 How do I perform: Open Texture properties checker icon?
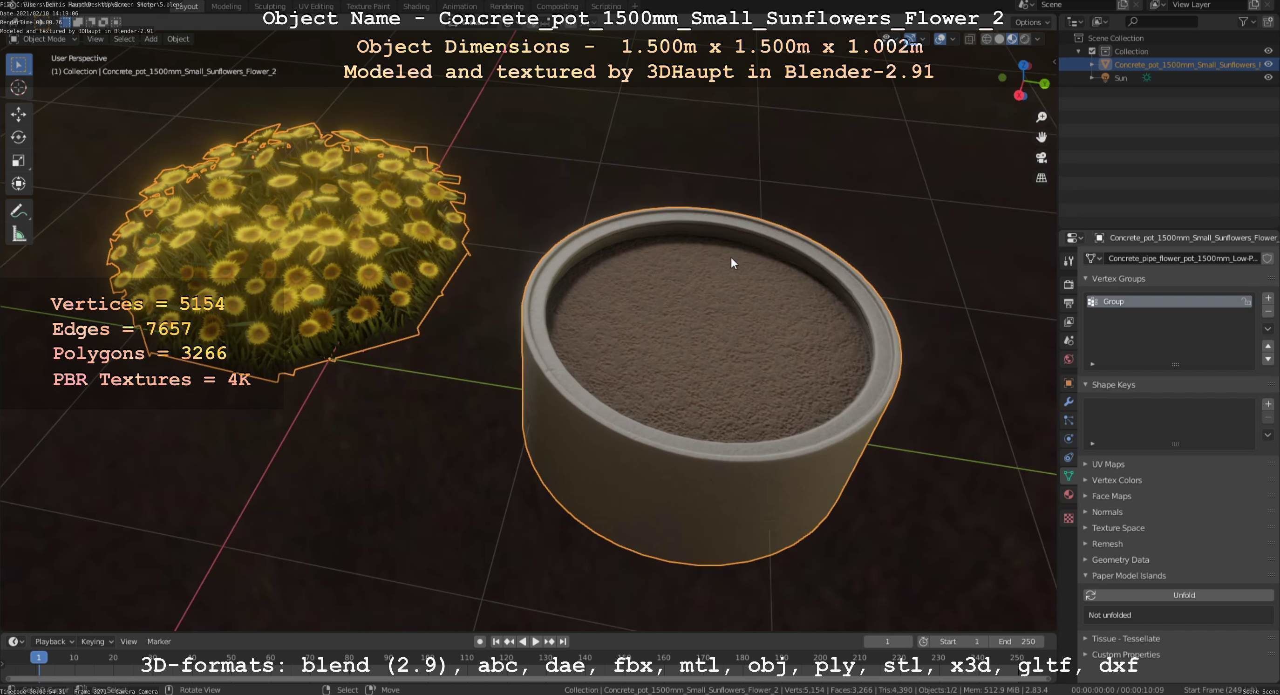point(1069,518)
